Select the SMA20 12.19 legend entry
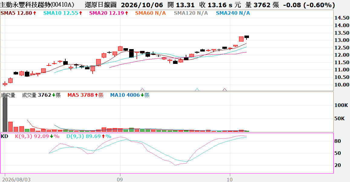 (x=109, y=13)
